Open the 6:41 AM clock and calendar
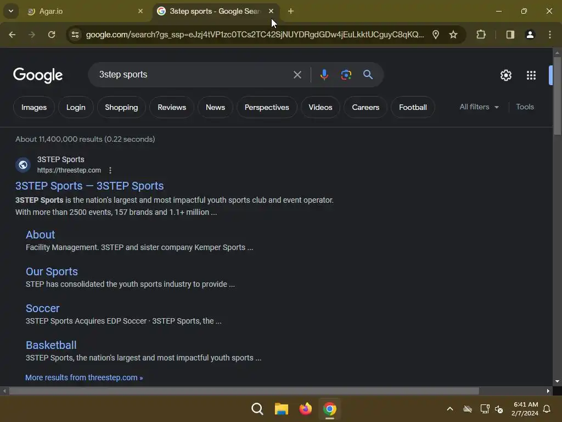Viewport: 562px width, 422px height. [525, 409]
